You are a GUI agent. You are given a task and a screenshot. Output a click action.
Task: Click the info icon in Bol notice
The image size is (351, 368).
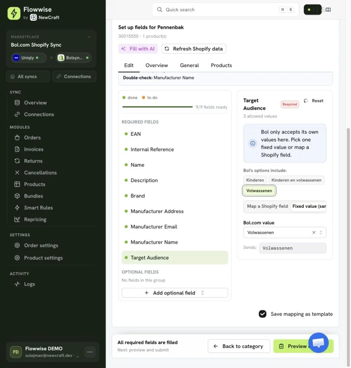click(253, 143)
